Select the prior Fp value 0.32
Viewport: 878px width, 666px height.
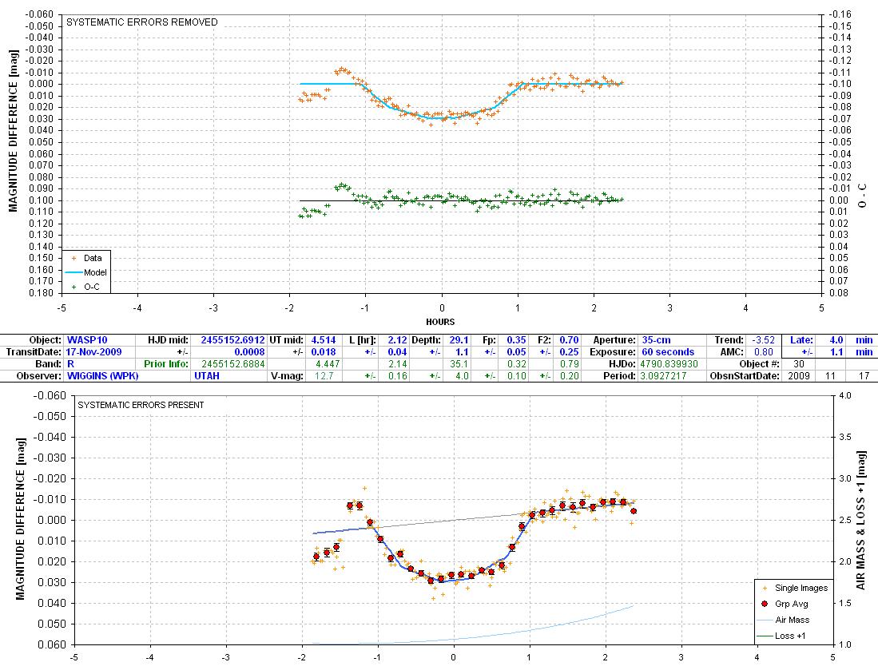(x=514, y=364)
